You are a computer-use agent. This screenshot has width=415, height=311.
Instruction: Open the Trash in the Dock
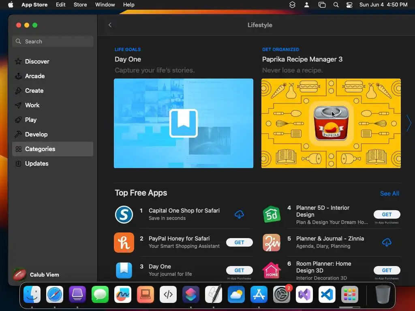pyautogui.click(x=383, y=294)
